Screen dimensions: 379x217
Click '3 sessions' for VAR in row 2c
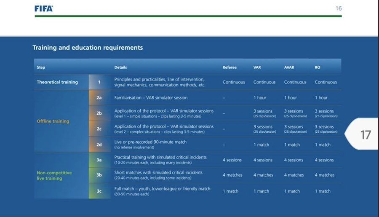[x=263, y=127]
